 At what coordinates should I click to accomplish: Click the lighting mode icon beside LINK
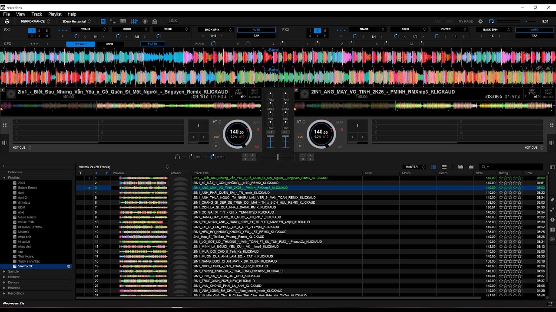(x=155, y=21)
